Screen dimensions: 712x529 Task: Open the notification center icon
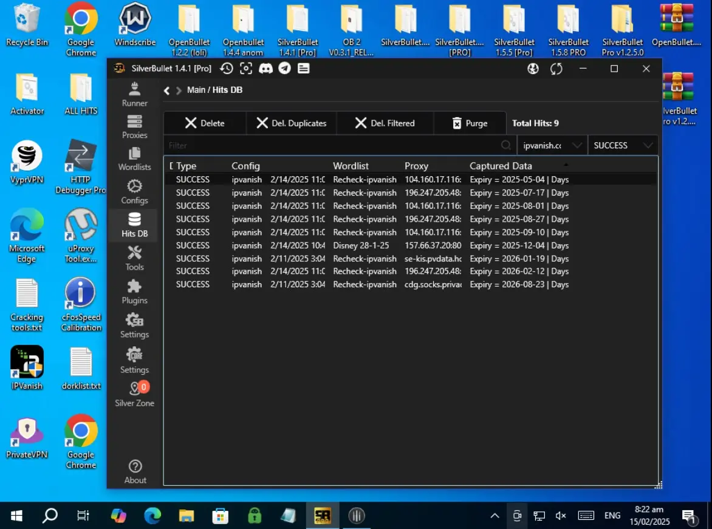coord(689,516)
